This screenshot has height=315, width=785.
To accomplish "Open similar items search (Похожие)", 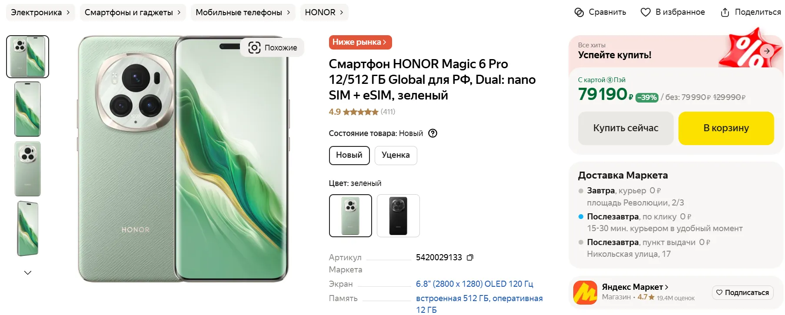I will tap(273, 47).
